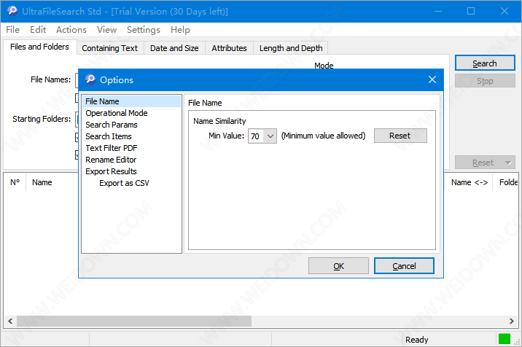Click the horizontal scrollbar thumb
This screenshot has height=347, width=522.
(134, 321)
